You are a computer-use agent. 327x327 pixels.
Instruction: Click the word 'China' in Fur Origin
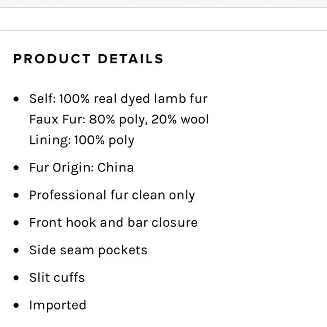pyautogui.click(x=116, y=167)
